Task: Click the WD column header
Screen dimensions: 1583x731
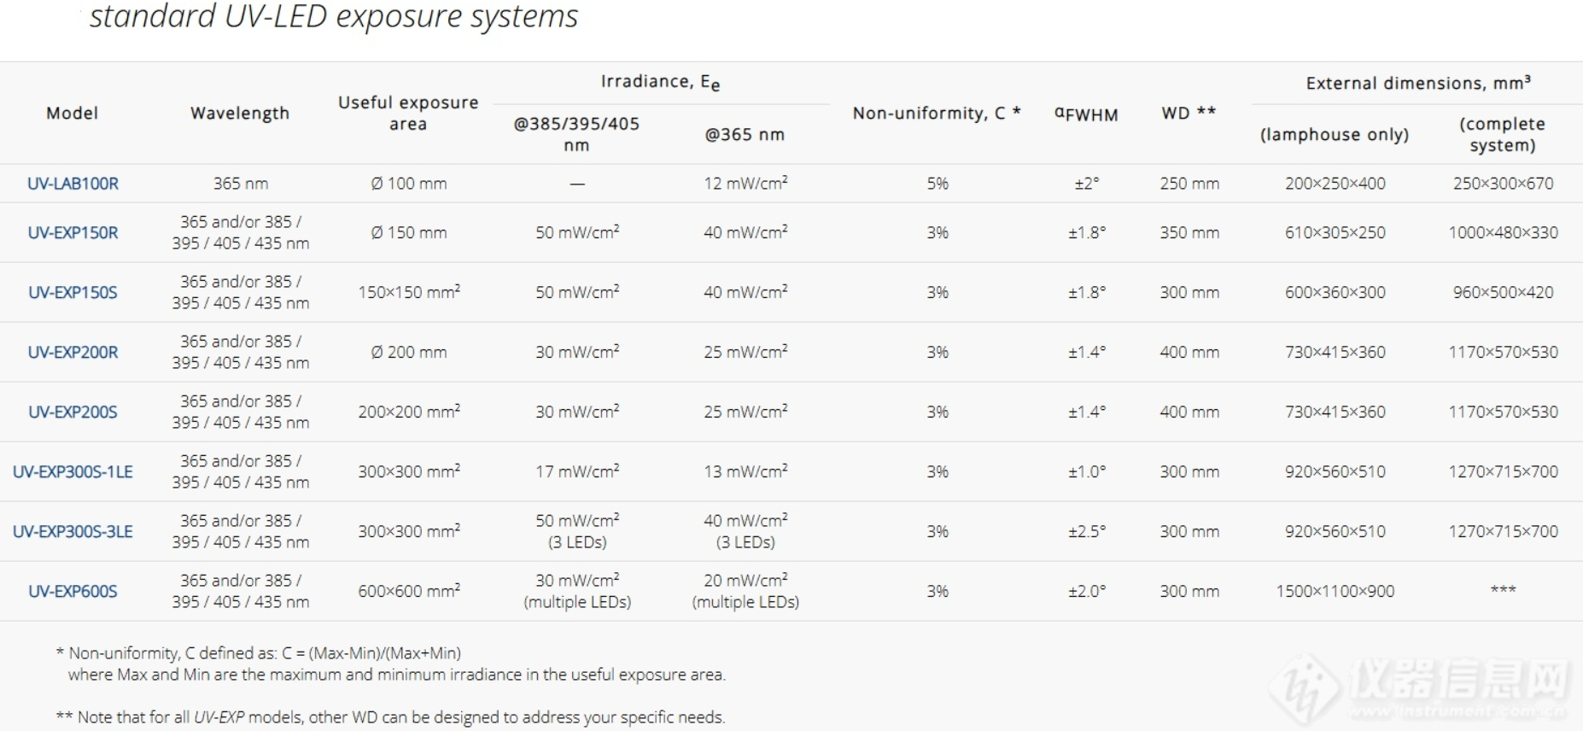Action: [1189, 113]
